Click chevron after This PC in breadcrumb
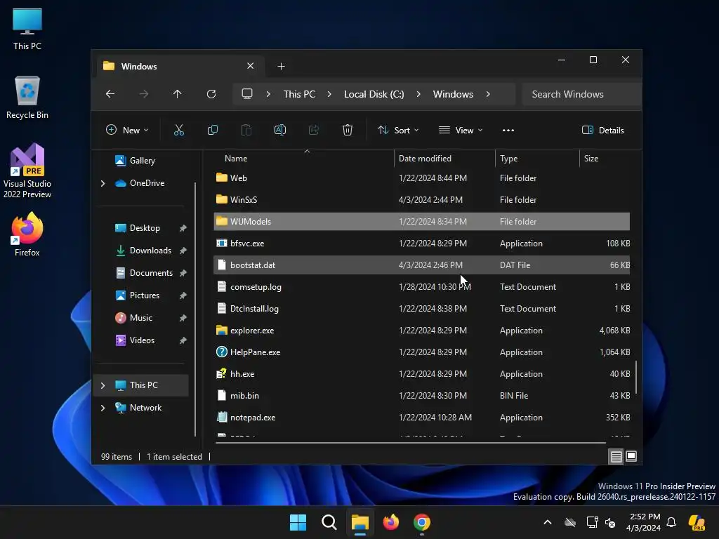The width and height of the screenshot is (719, 539). (329, 94)
